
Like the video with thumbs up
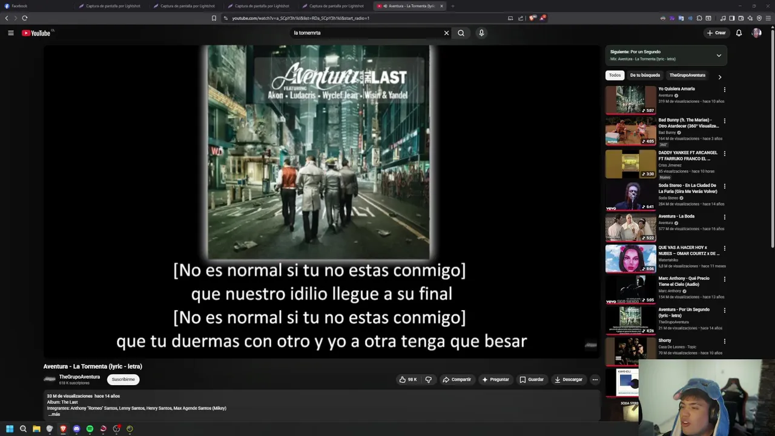pos(408,380)
